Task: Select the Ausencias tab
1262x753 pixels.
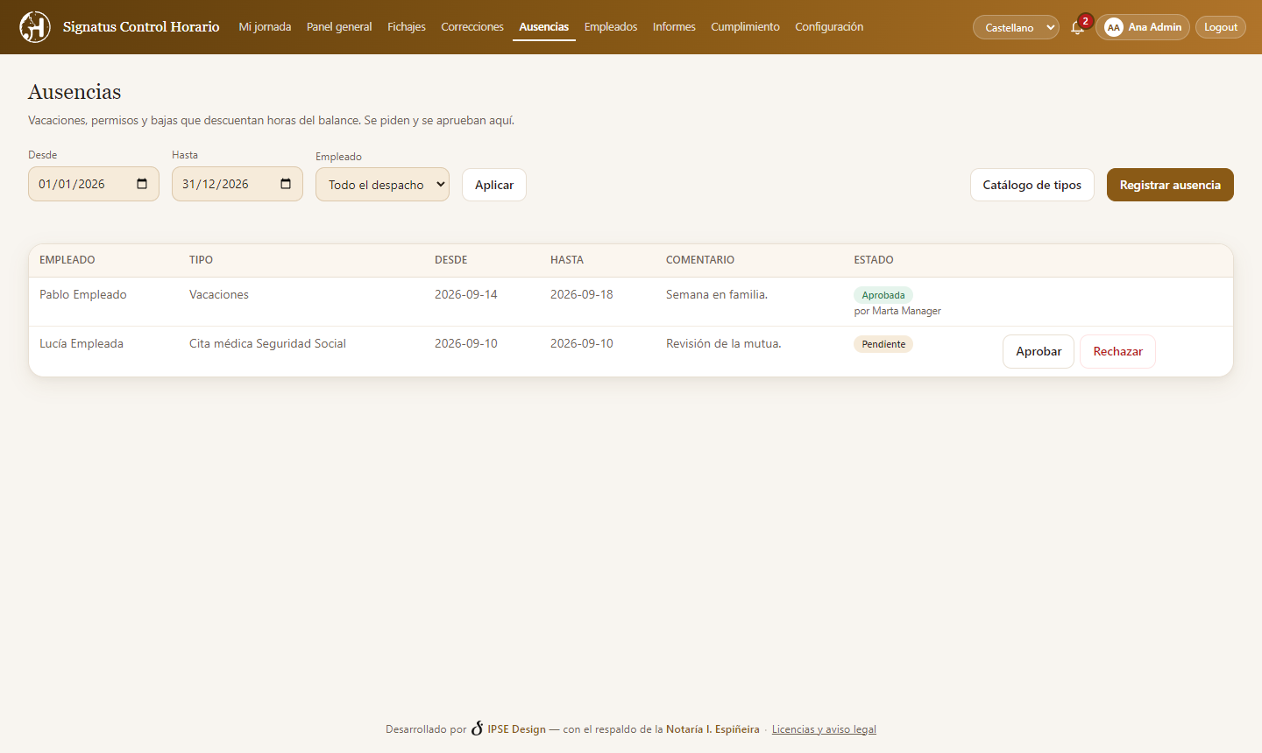Action: tap(544, 27)
